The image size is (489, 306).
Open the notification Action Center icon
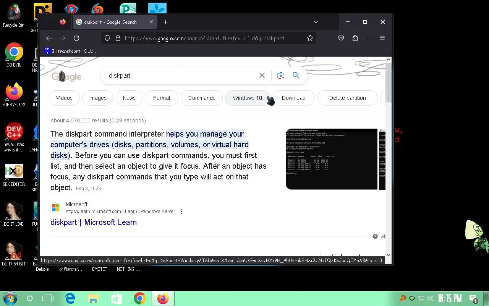(x=473, y=299)
